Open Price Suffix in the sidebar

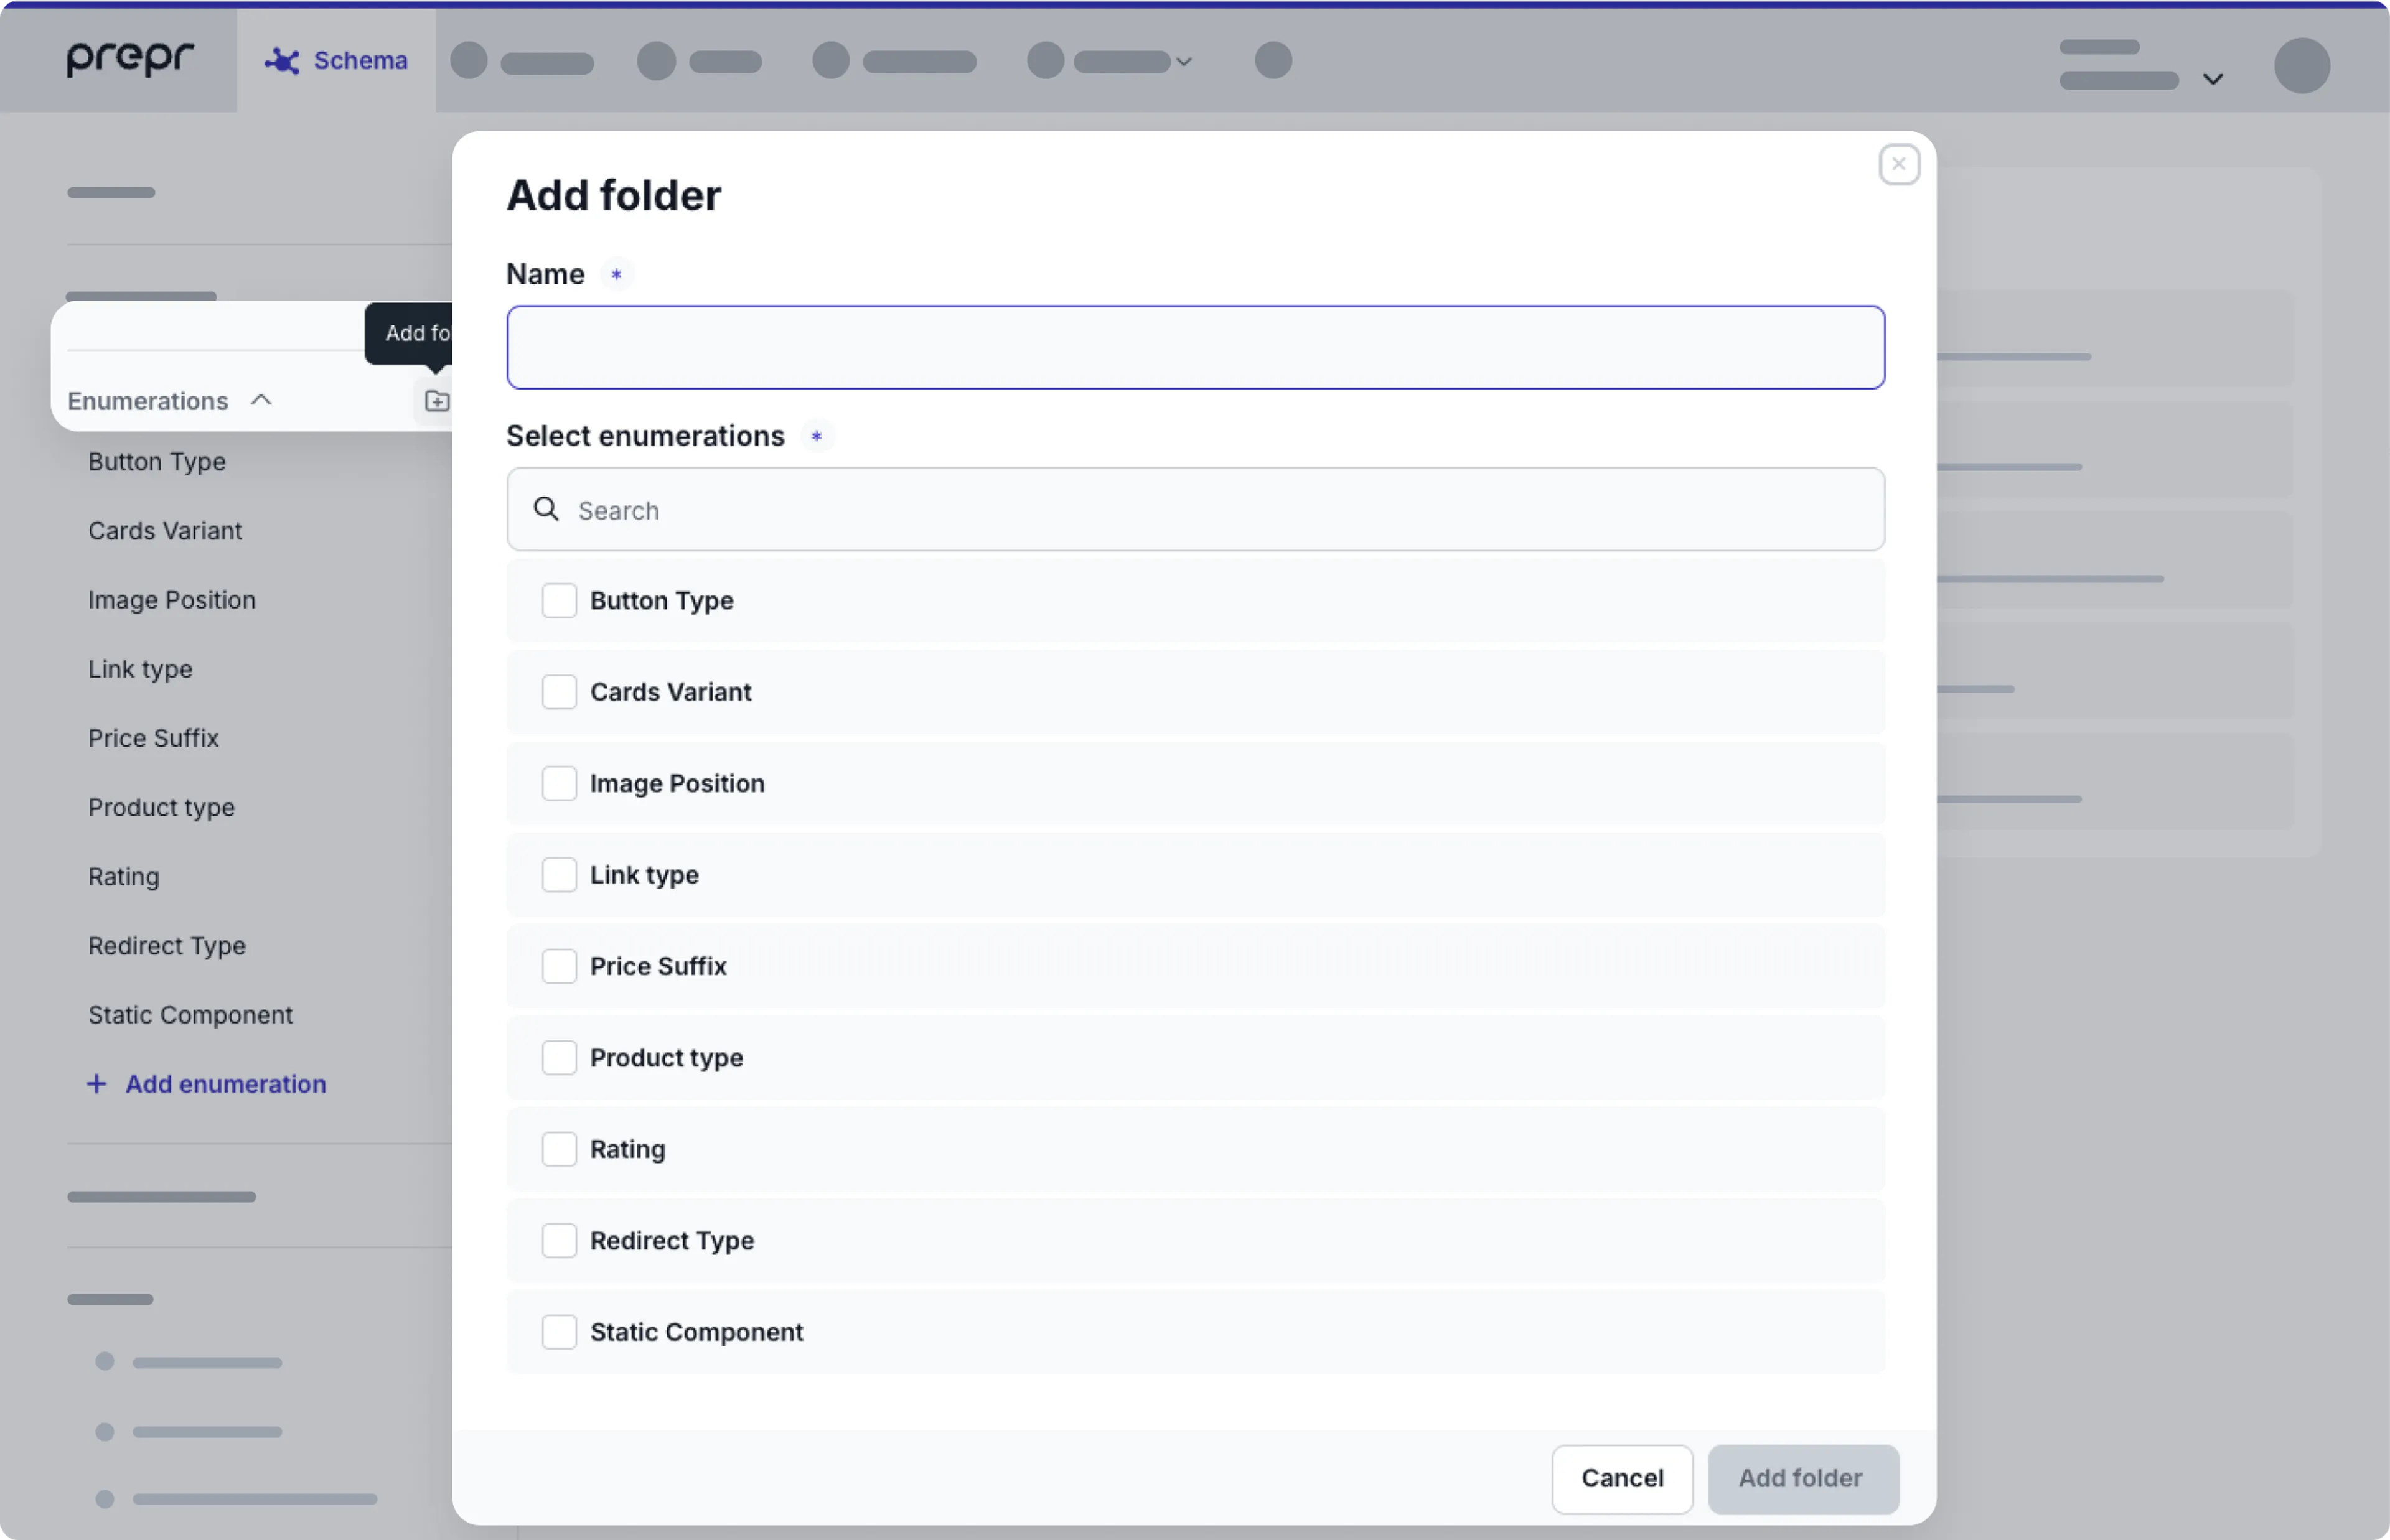[x=153, y=738]
